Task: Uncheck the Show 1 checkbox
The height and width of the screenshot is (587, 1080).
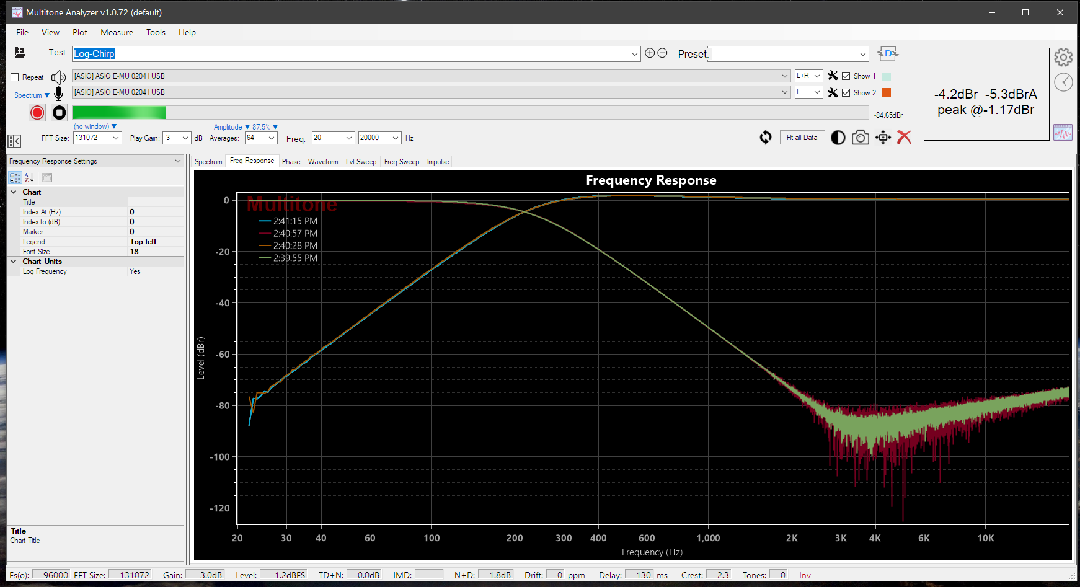Action: 846,76
